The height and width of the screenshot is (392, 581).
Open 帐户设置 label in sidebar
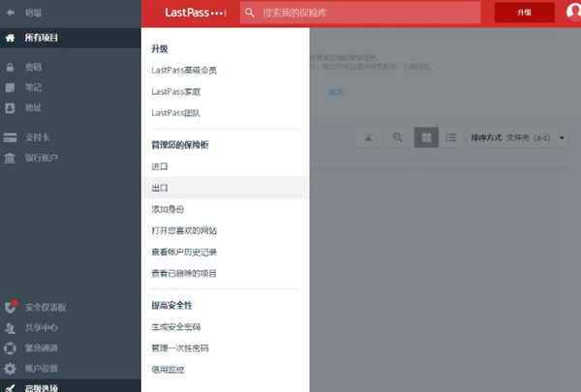coord(41,369)
